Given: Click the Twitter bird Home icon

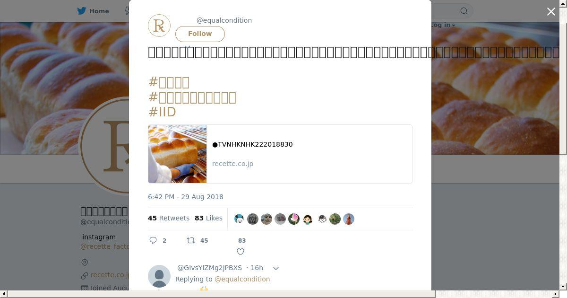Looking at the screenshot, I should [x=82, y=11].
